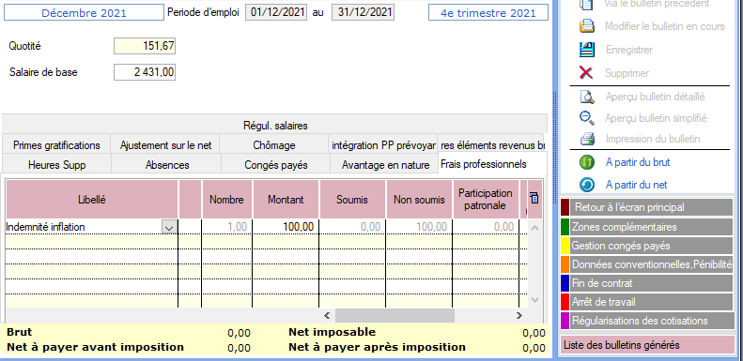Click the Aperçu bulletin détaillé magnifier icon
743x361 pixels.
587,97
